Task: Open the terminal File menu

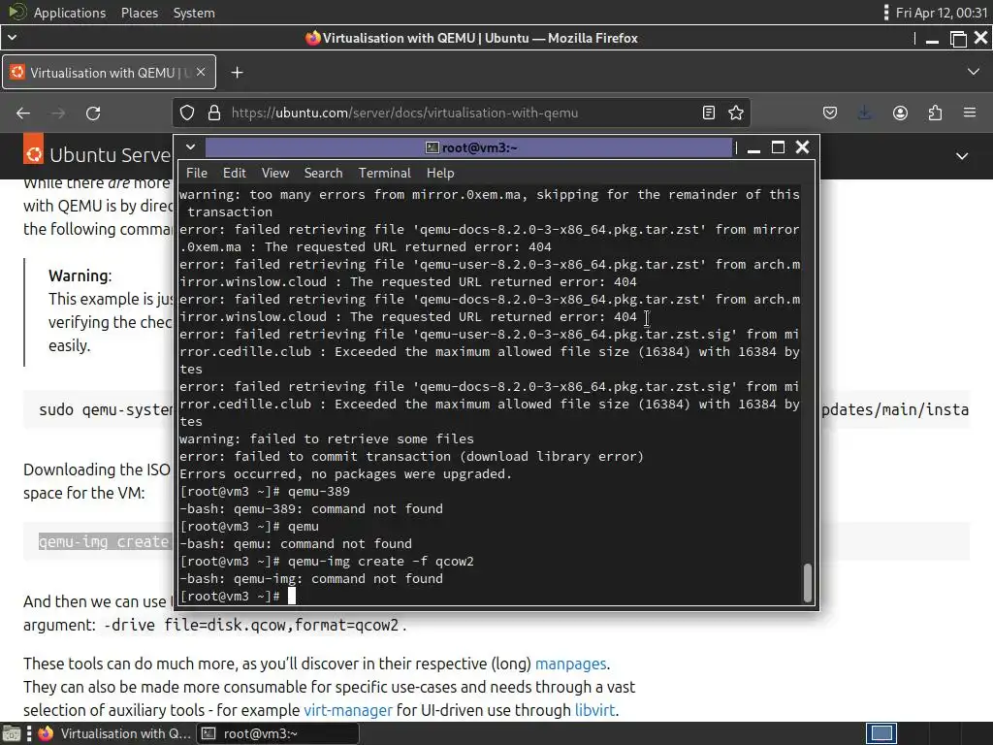Action: click(x=196, y=173)
